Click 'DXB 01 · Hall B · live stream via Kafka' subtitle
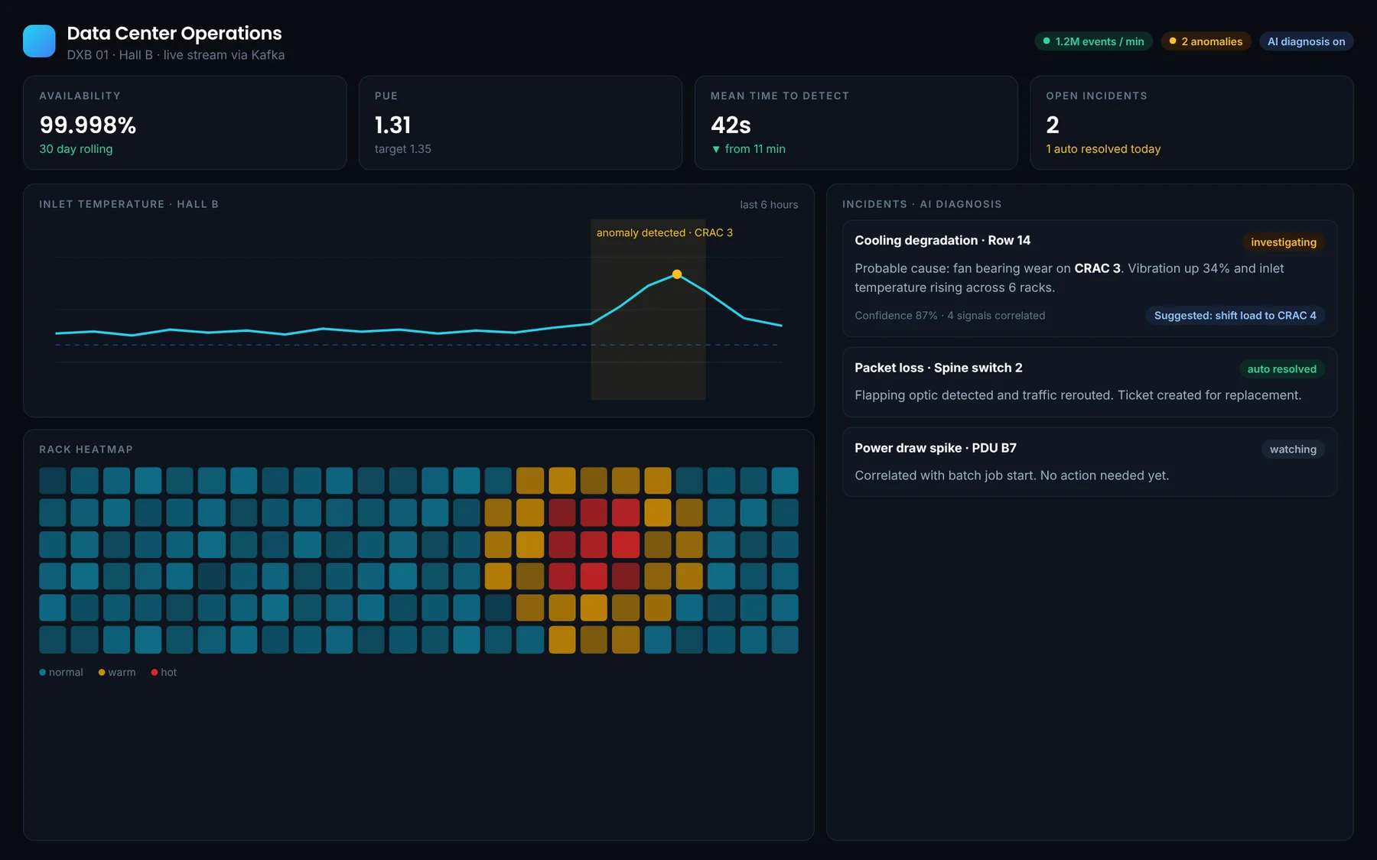1377x860 pixels. (175, 55)
